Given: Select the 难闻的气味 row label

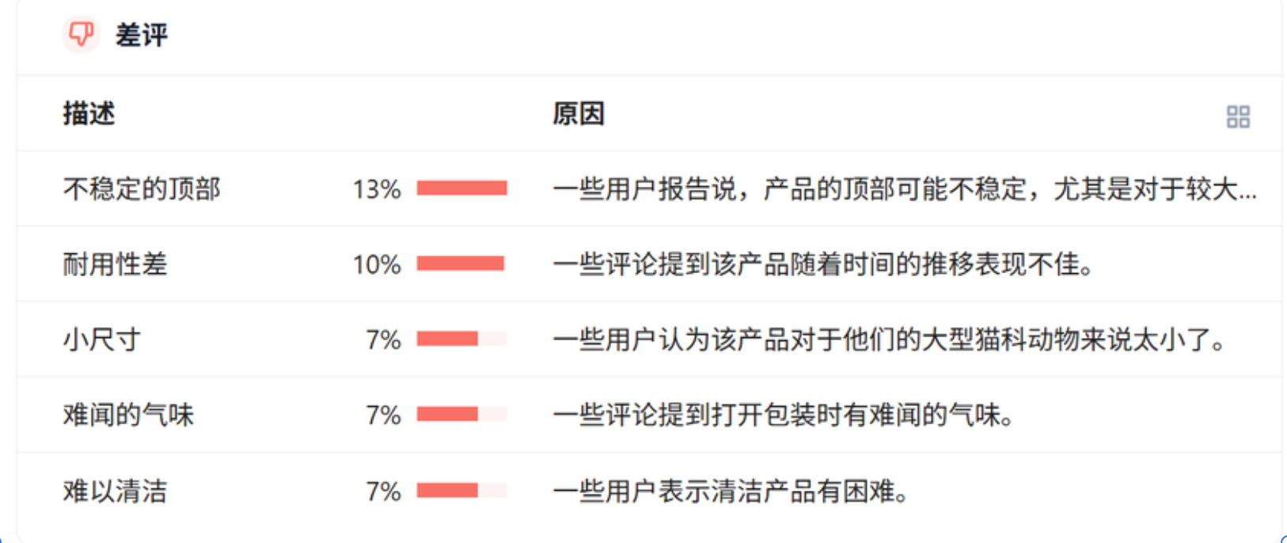Looking at the screenshot, I should click(x=128, y=415).
